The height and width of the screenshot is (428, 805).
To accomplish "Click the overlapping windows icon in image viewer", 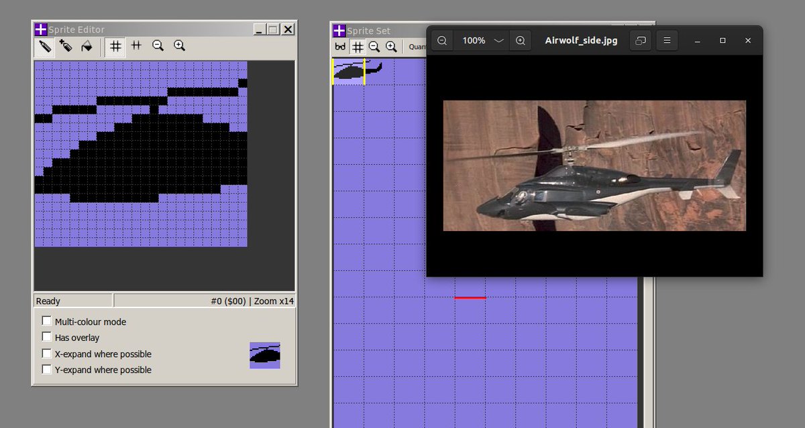I will pos(641,41).
